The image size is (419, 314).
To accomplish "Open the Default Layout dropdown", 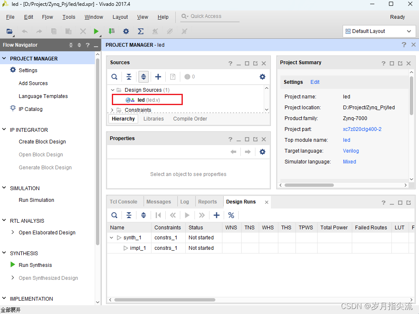I will [x=379, y=31].
